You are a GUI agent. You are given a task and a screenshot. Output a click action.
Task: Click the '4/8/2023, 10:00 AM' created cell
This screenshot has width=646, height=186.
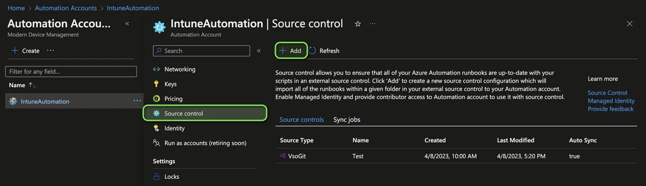point(451,156)
